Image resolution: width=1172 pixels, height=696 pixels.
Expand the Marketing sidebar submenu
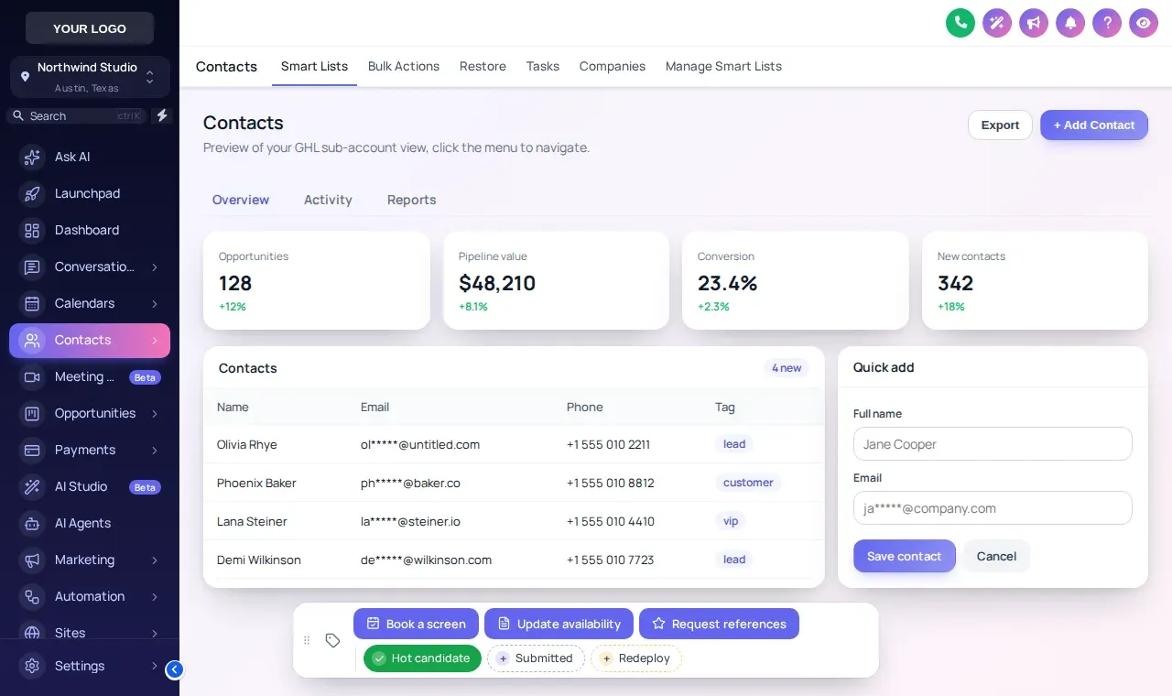point(155,560)
